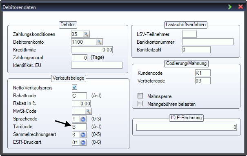Open the ESR-Druckart dropdown

coord(83,142)
